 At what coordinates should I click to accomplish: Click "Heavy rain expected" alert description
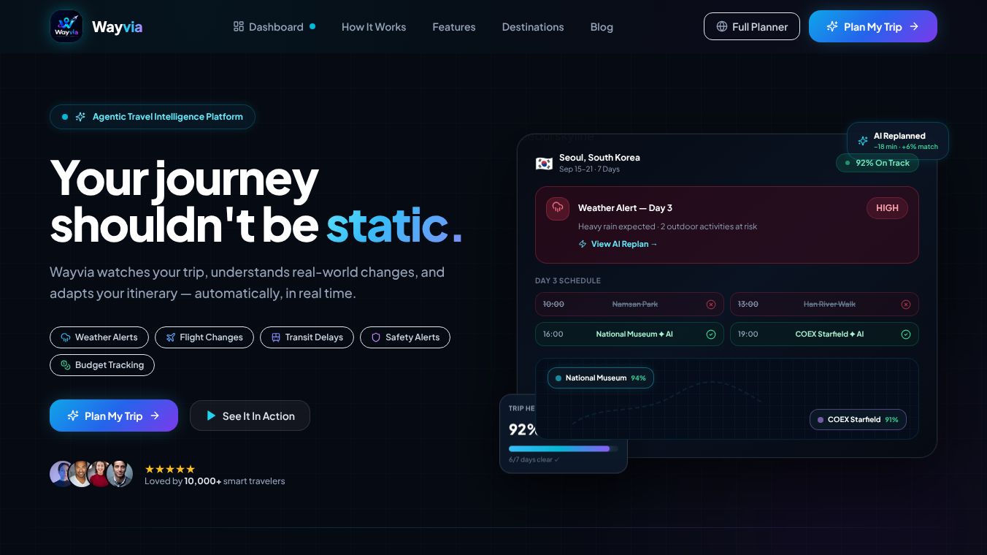pos(667,226)
